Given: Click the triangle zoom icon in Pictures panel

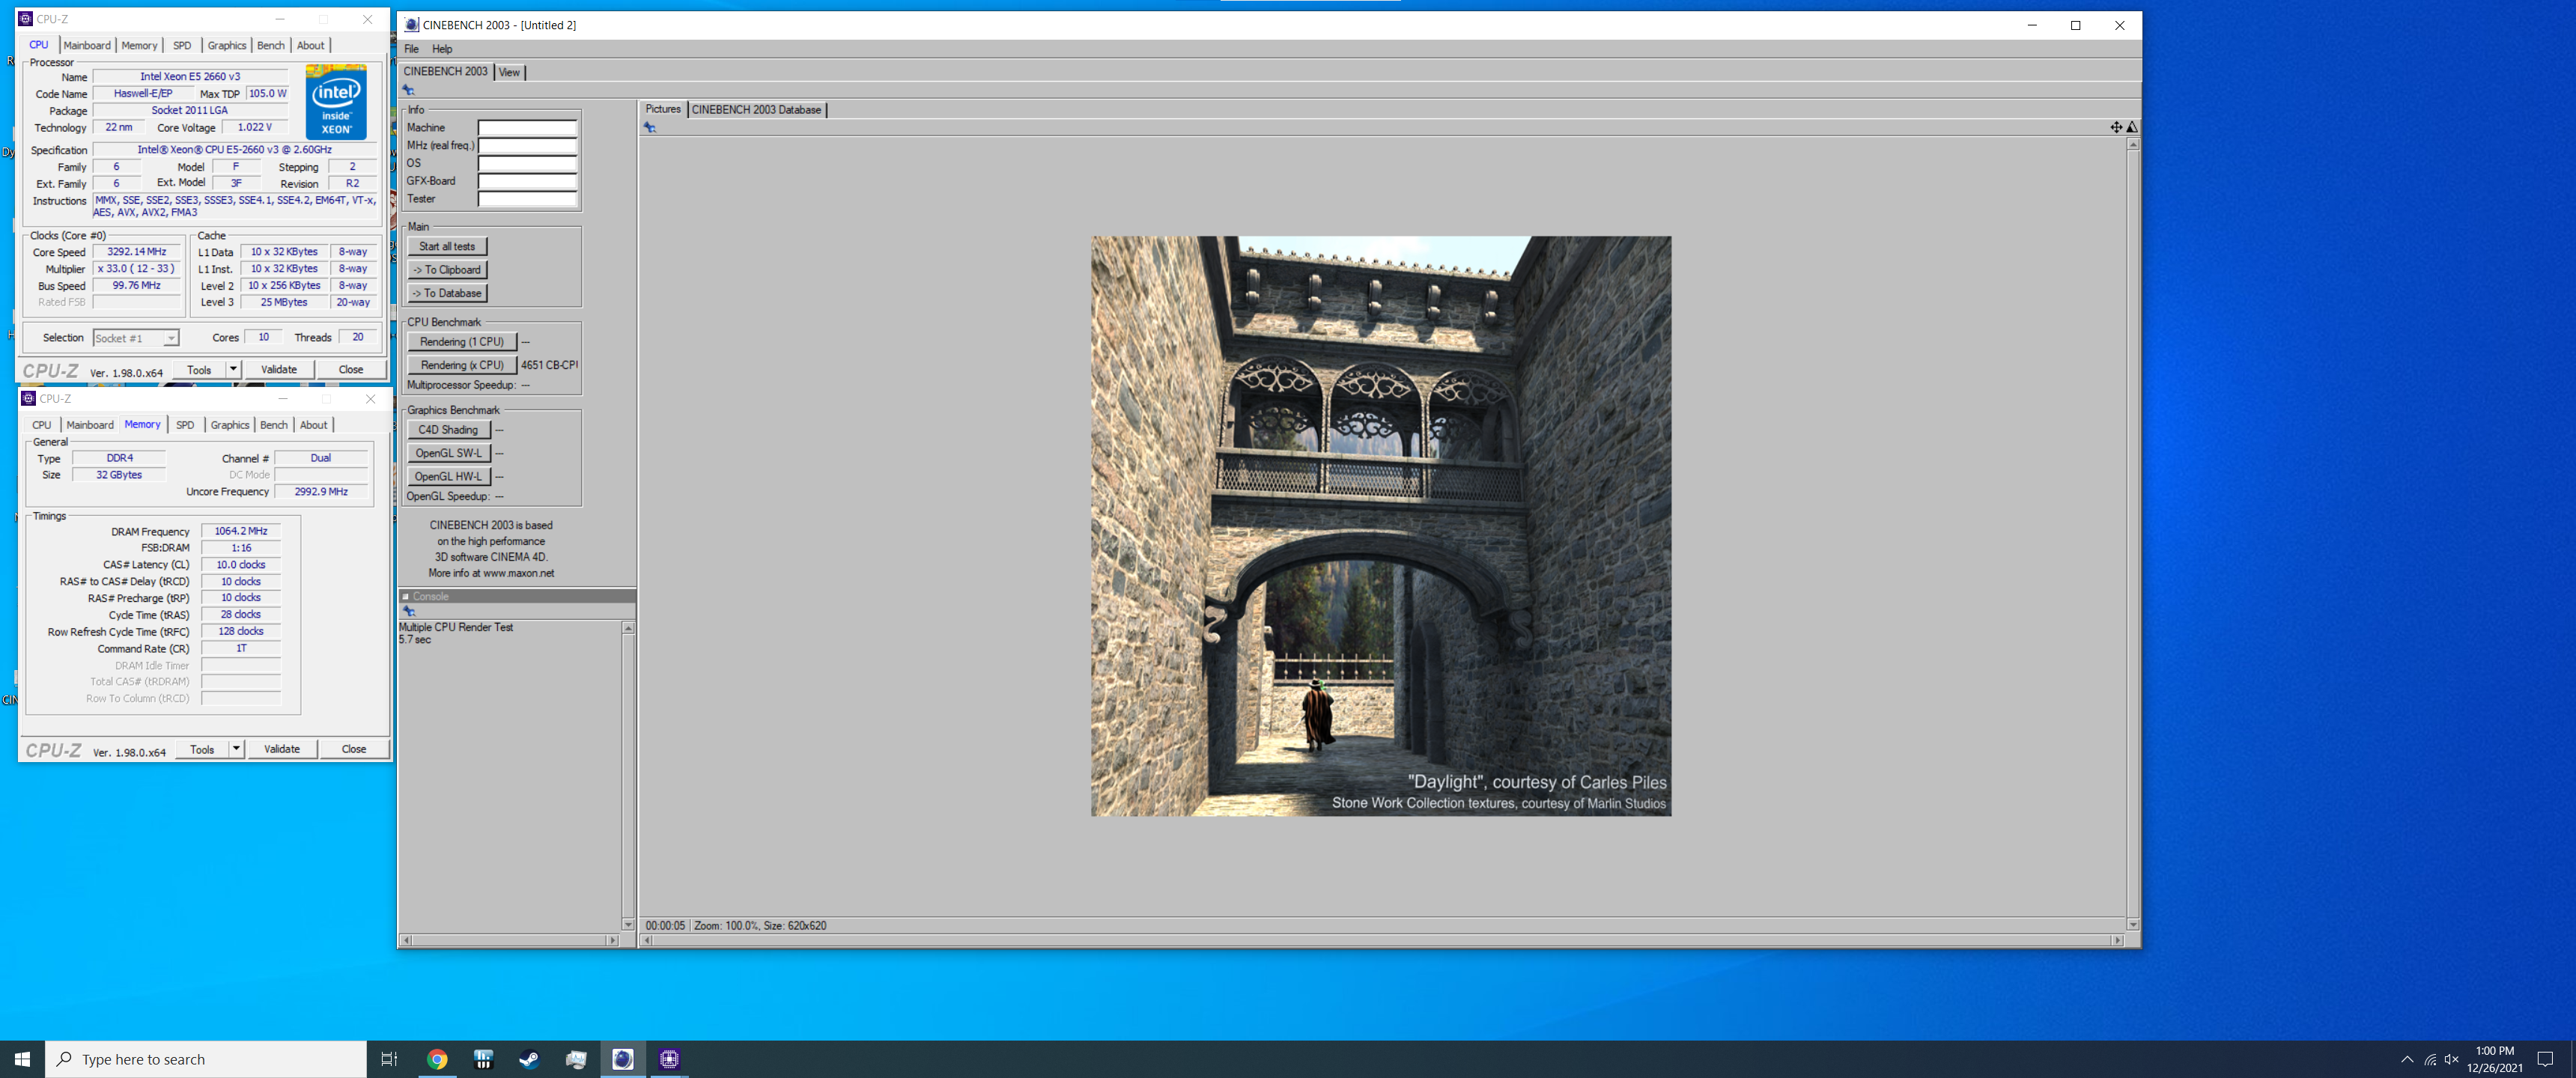Looking at the screenshot, I should pyautogui.click(x=2132, y=127).
